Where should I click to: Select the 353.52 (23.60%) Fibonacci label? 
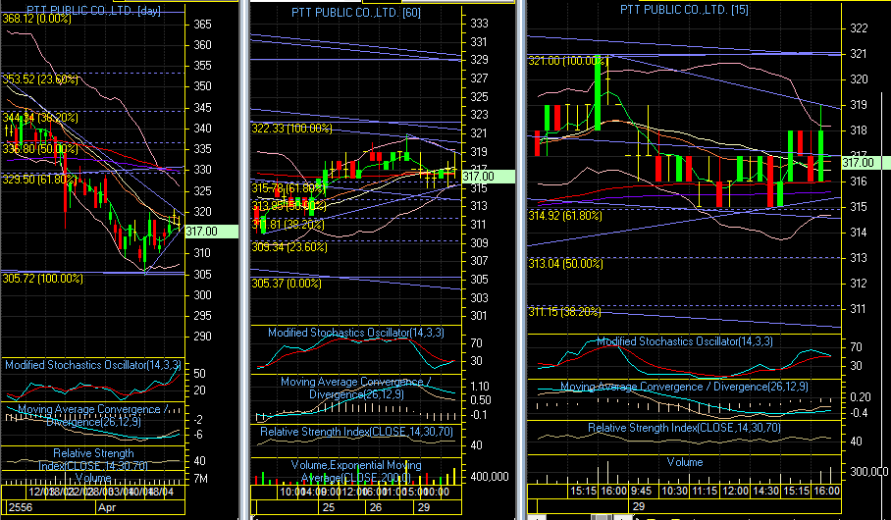point(40,79)
